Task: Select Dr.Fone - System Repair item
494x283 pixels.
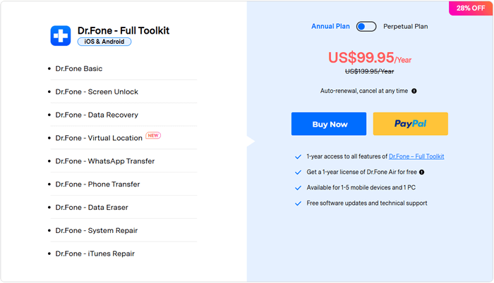Action: (x=97, y=230)
